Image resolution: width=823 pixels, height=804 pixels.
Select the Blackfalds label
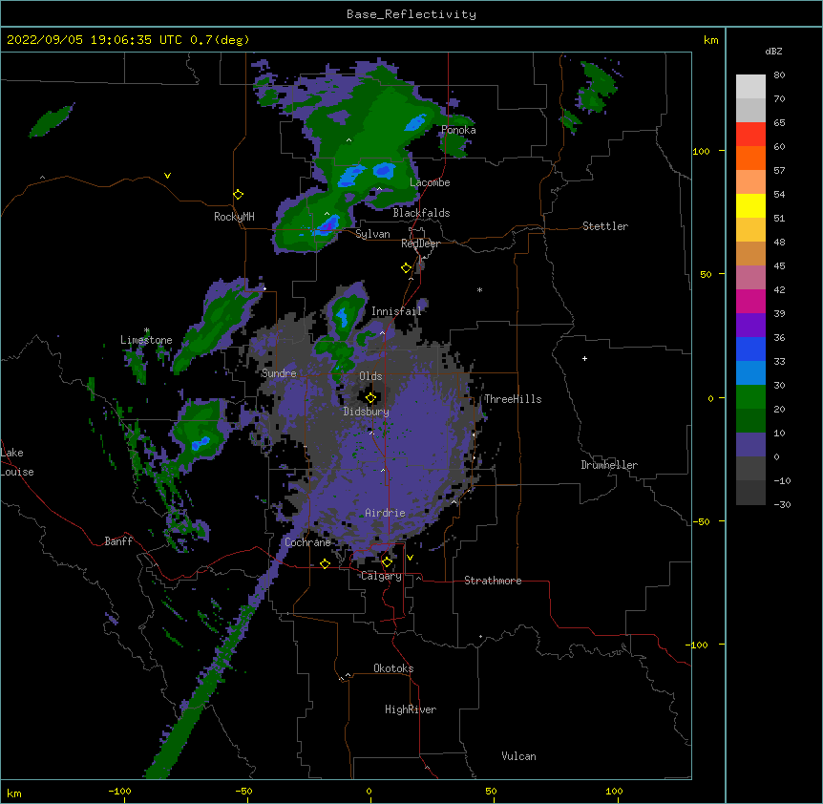(421, 213)
